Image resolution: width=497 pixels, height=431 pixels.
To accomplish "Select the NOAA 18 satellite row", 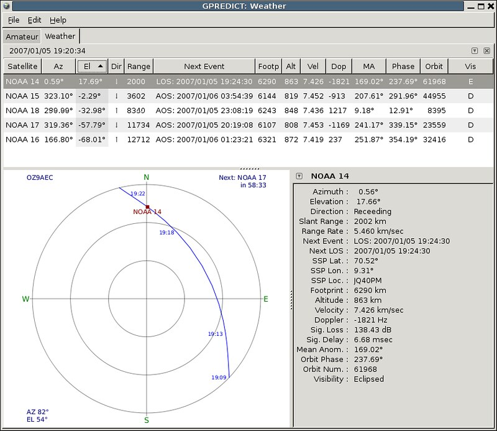I will pyautogui.click(x=248, y=111).
